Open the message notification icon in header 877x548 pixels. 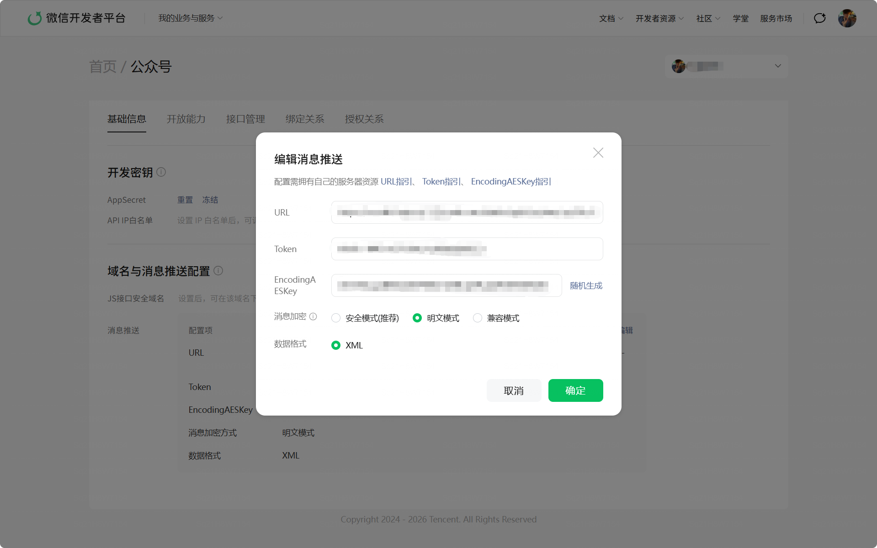pos(820,18)
